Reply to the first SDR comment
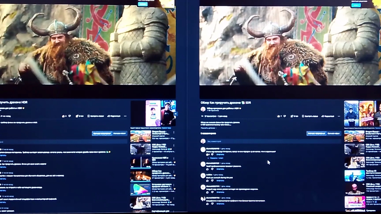 coord(220,155)
